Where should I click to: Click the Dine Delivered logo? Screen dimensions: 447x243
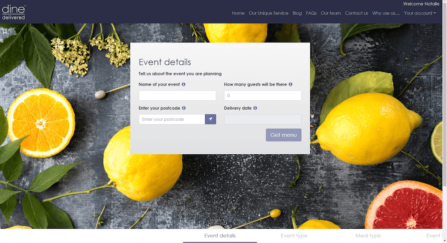click(14, 12)
